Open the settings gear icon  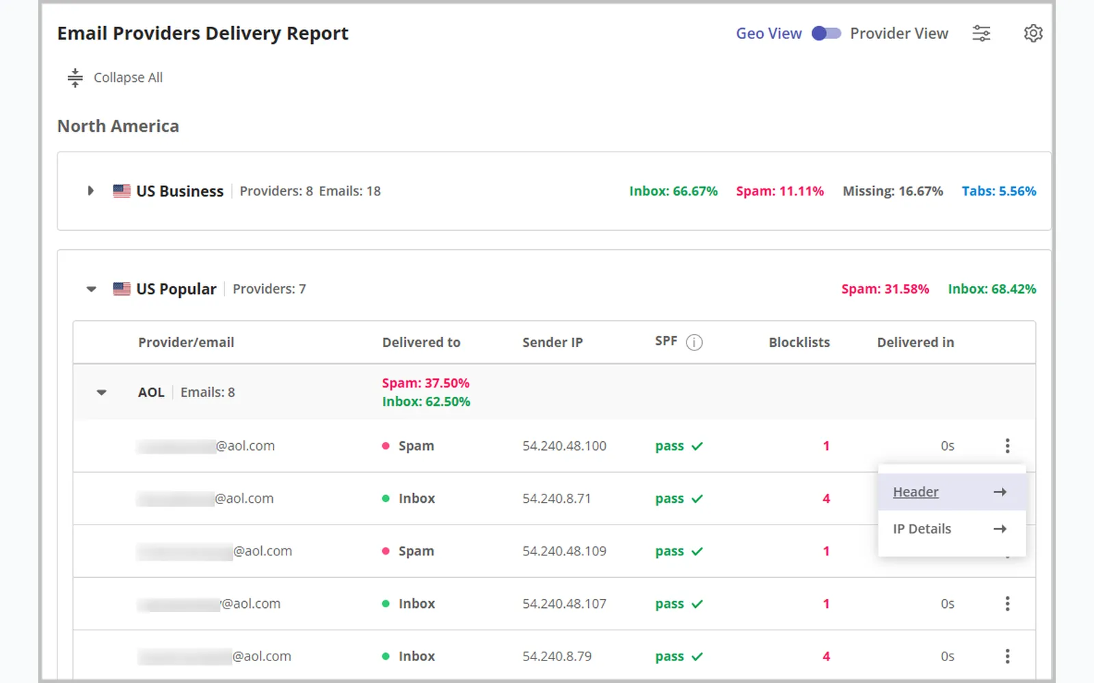click(x=1033, y=33)
